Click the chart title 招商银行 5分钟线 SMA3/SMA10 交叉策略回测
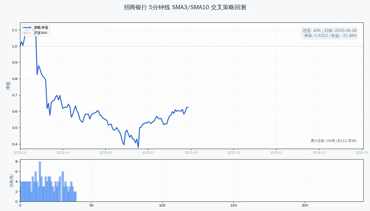Screen dimensions: 370x211 [185, 8]
